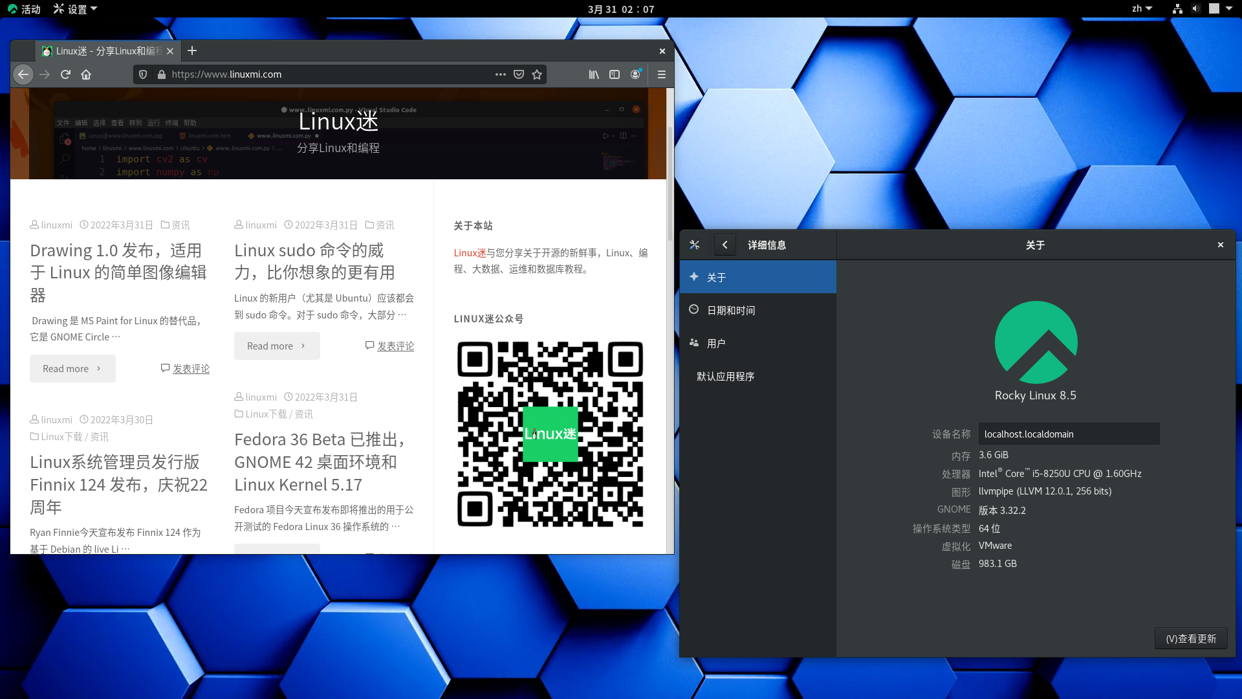1242x699 pixels.
Task: Open the 活动 activities overview
Action: (x=24, y=9)
